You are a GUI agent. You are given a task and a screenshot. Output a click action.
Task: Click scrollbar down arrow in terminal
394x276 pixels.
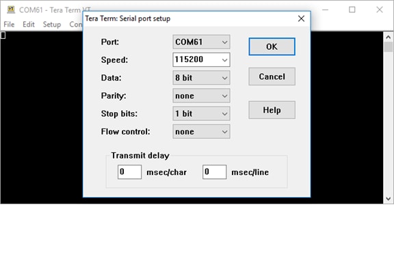(389, 199)
